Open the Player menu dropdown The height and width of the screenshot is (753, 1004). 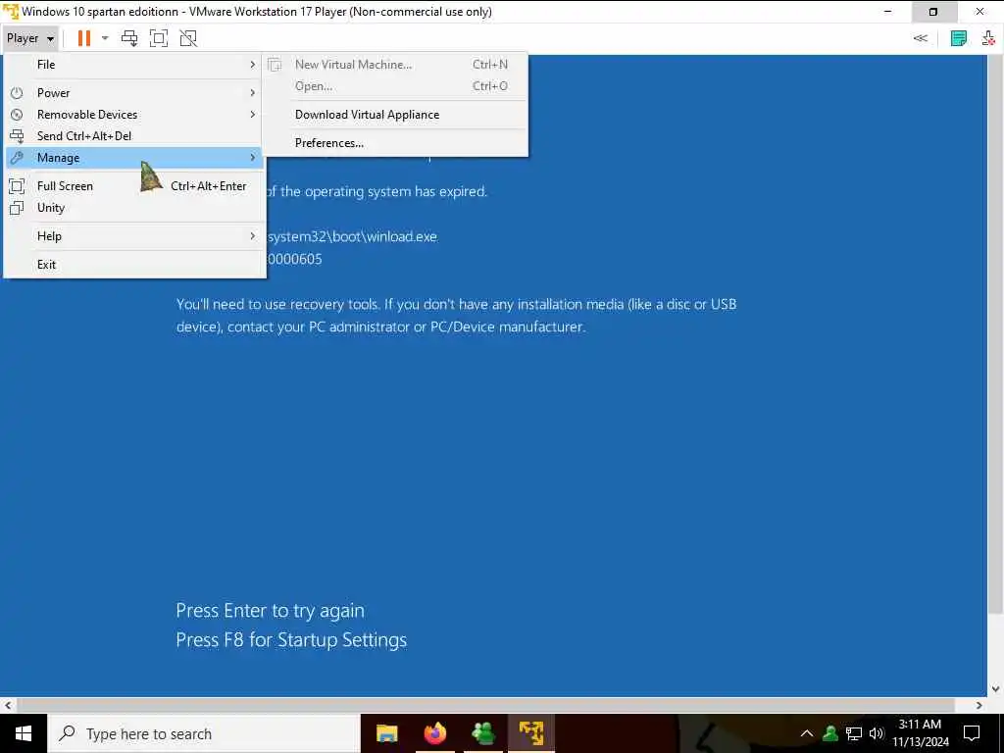(30, 38)
